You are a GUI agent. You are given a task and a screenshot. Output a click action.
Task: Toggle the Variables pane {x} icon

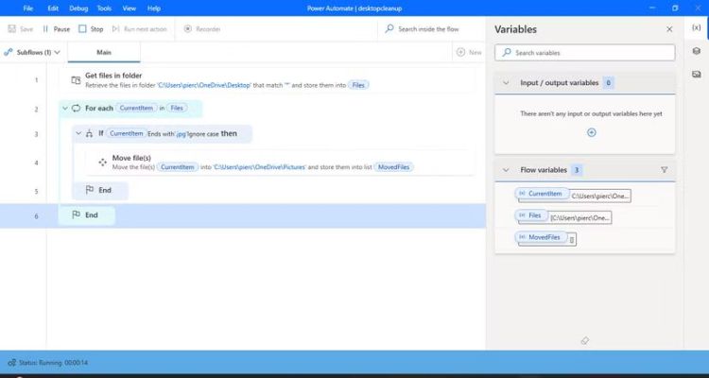(697, 28)
